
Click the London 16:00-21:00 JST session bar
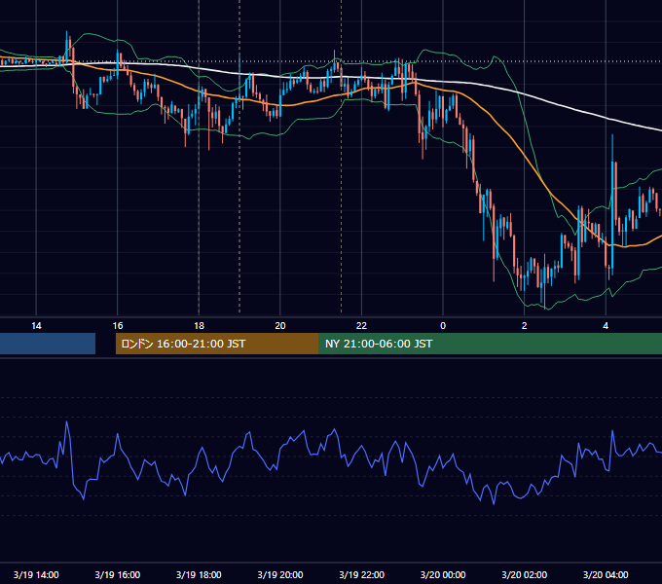217,344
